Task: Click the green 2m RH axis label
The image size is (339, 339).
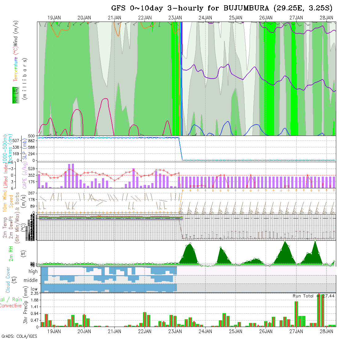Action: [x=11, y=253]
